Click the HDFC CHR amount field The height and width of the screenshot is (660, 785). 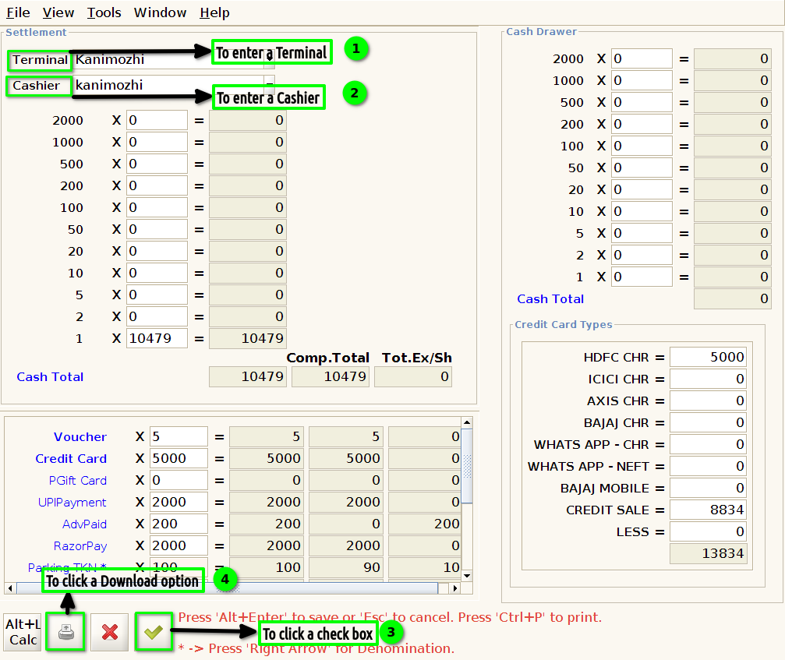pos(709,357)
